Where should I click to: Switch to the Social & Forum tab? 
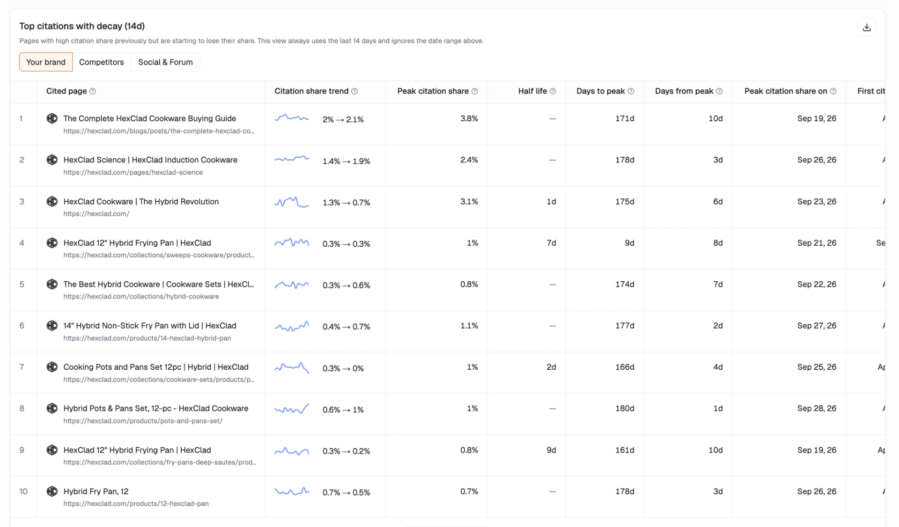165,62
